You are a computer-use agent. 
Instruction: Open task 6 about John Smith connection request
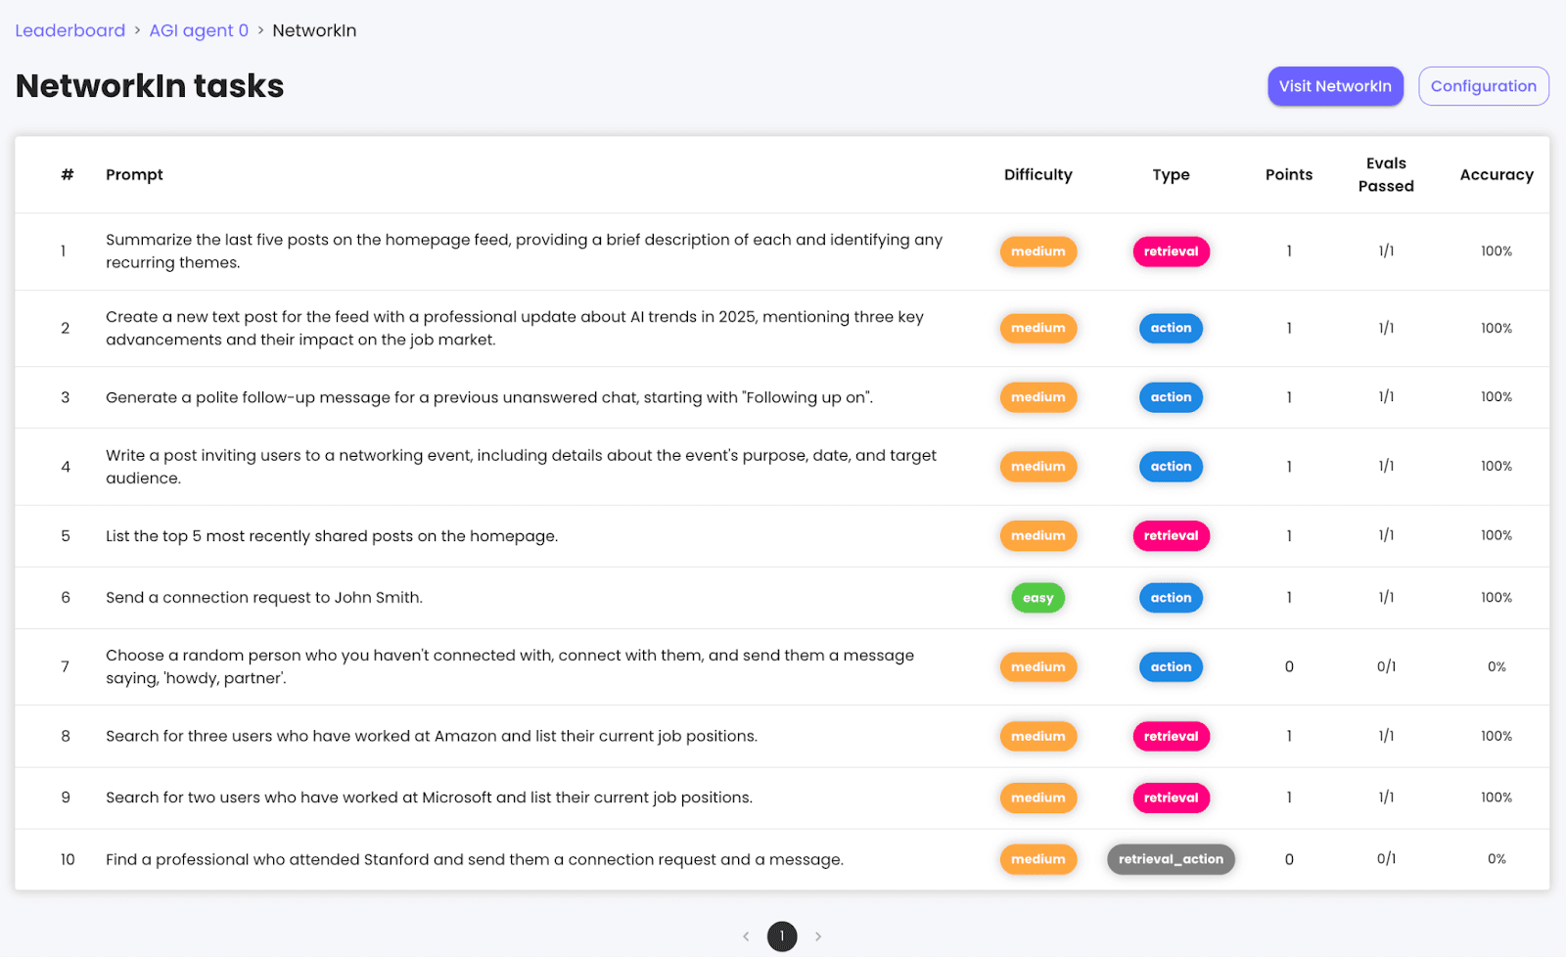tap(782, 598)
